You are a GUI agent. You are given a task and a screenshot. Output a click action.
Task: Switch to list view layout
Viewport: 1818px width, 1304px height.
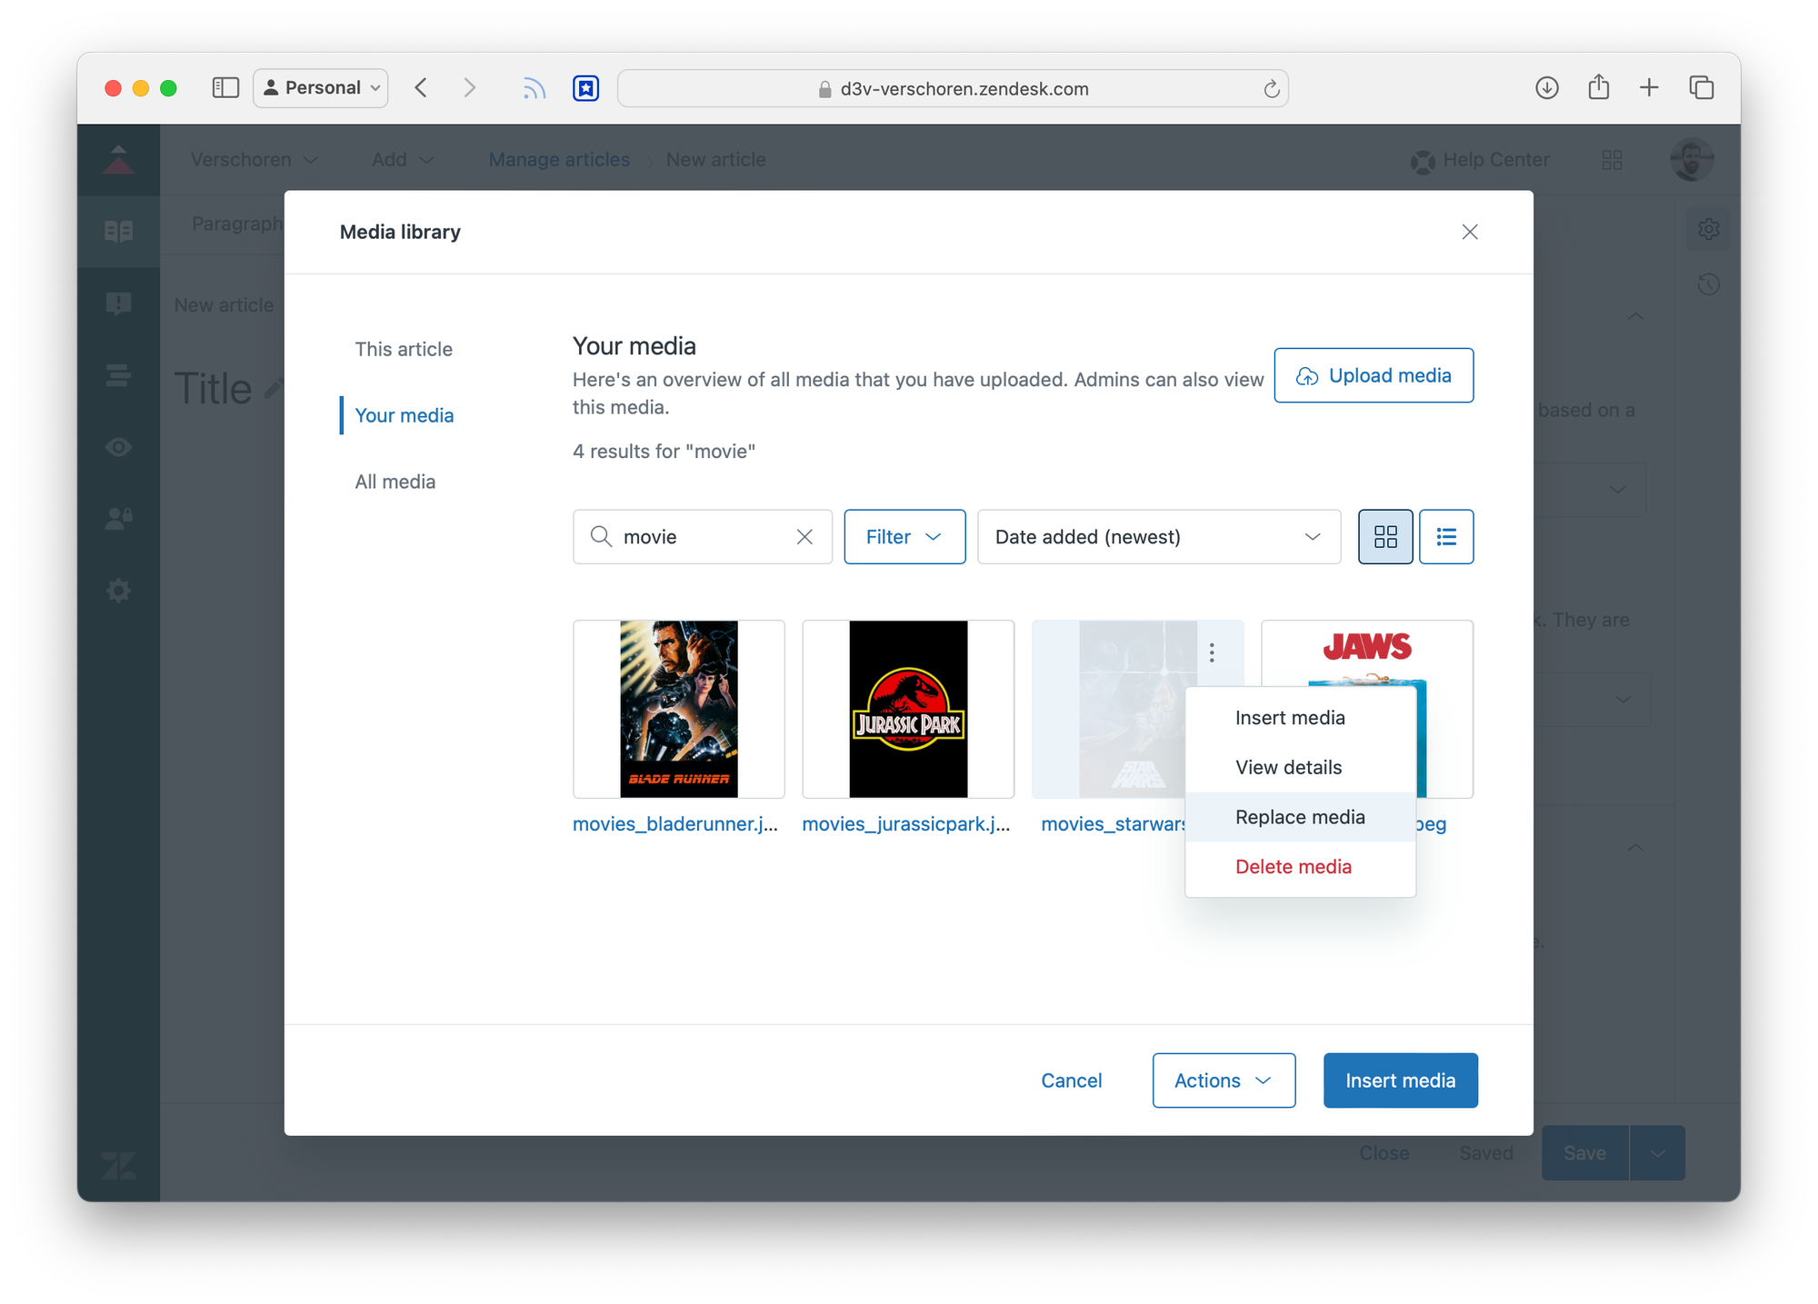pos(1445,537)
